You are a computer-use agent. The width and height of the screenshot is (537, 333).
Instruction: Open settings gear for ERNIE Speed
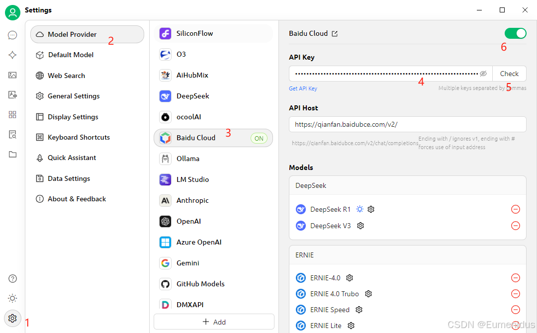(358, 310)
